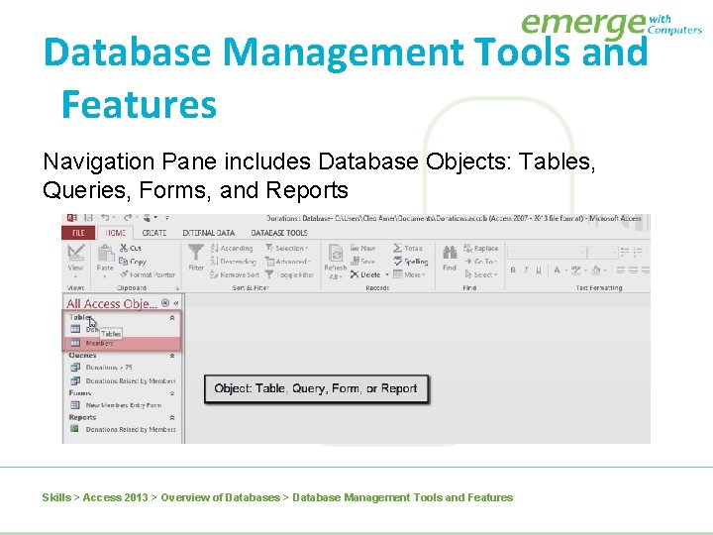Run the Spelling check
The width and height of the screenshot is (713, 535).
click(411, 262)
